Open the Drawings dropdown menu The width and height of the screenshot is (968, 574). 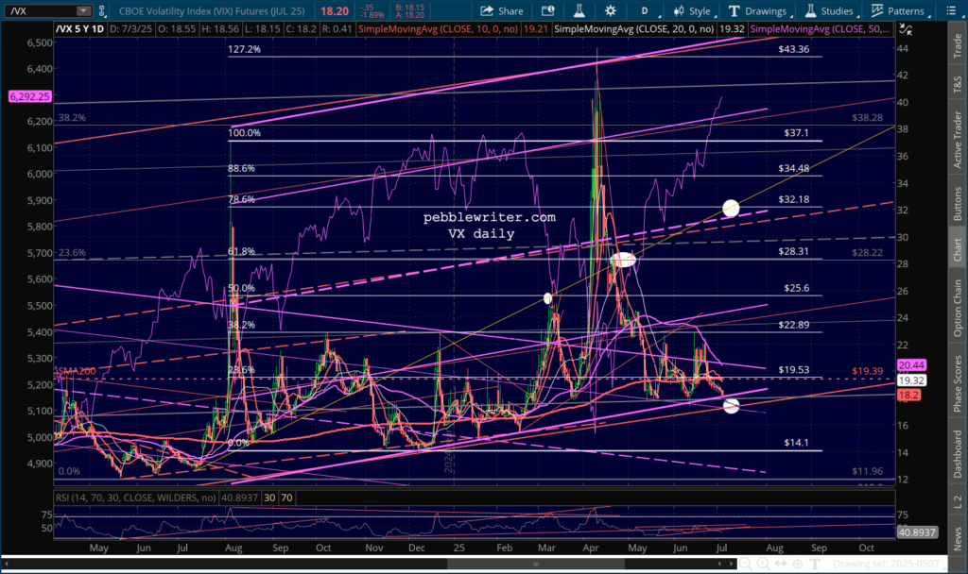pyautogui.click(x=759, y=11)
